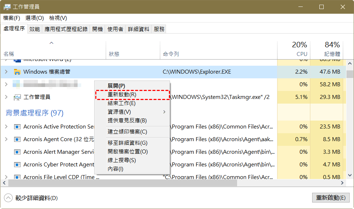Image resolution: width=354 pixels, height=209 pixels.
Task: Choose 展開(P) in the context menu
Action: [x=132, y=86]
